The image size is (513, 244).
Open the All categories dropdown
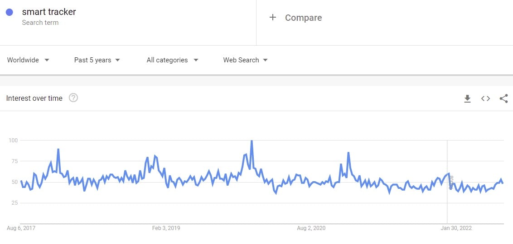[172, 60]
